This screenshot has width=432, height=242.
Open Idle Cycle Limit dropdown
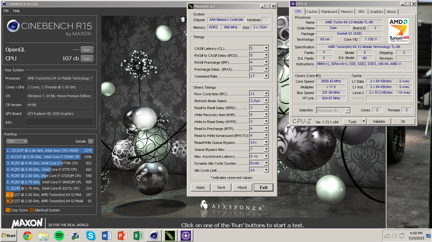click(x=266, y=170)
